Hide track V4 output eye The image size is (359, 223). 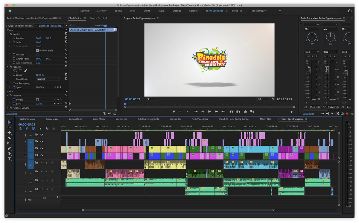42,135
